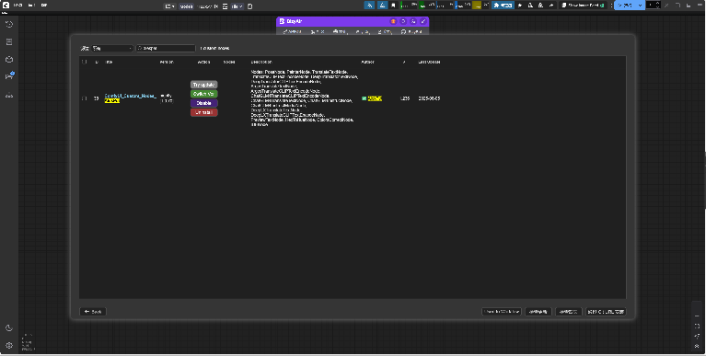This screenshot has width=706, height=356.
Task: Open the queue history sidebar icon
Action: tap(9, 24)
